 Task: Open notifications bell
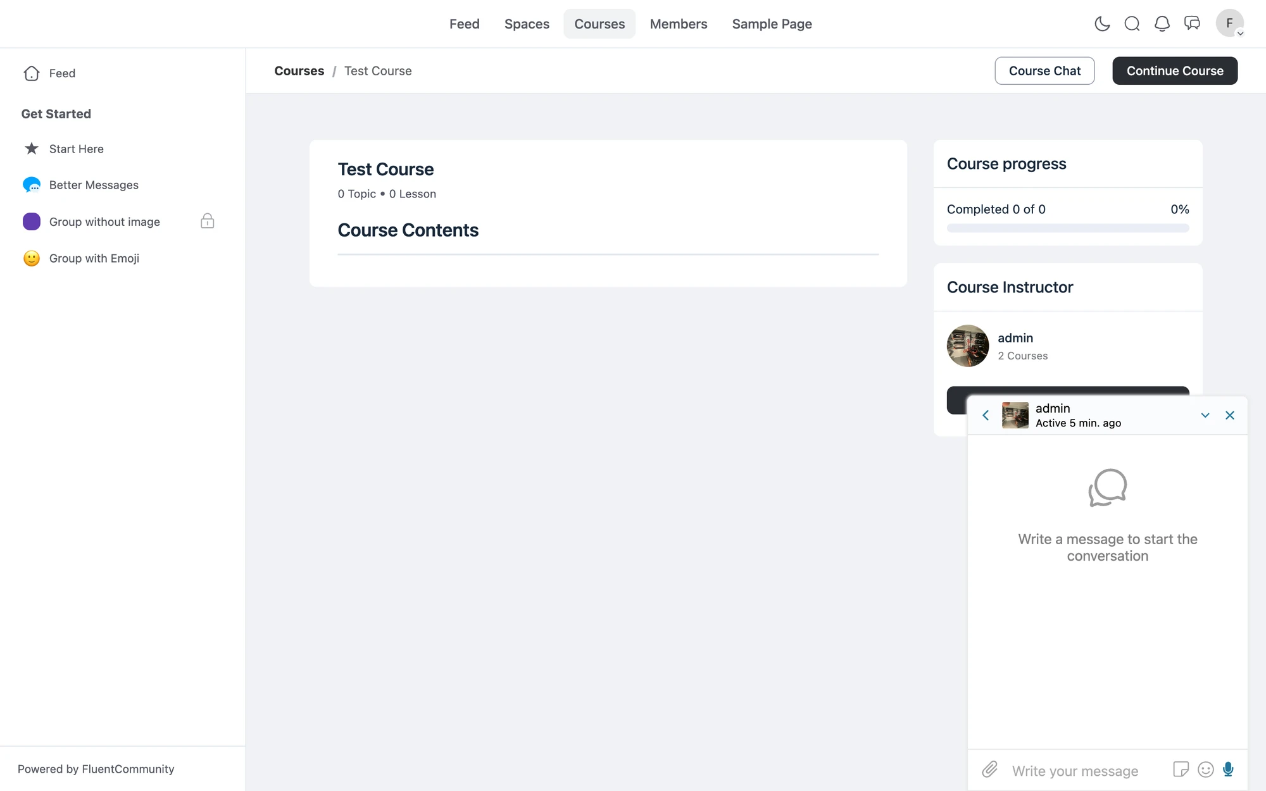click(x=1162, y=24)
